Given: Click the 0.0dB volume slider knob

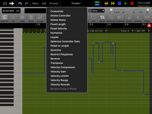Looking at the screenshot, I should [111, 10].
